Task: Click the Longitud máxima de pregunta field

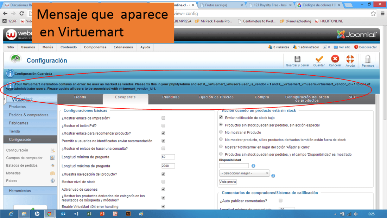Action: pyautogui.click(x=168, y=166)
